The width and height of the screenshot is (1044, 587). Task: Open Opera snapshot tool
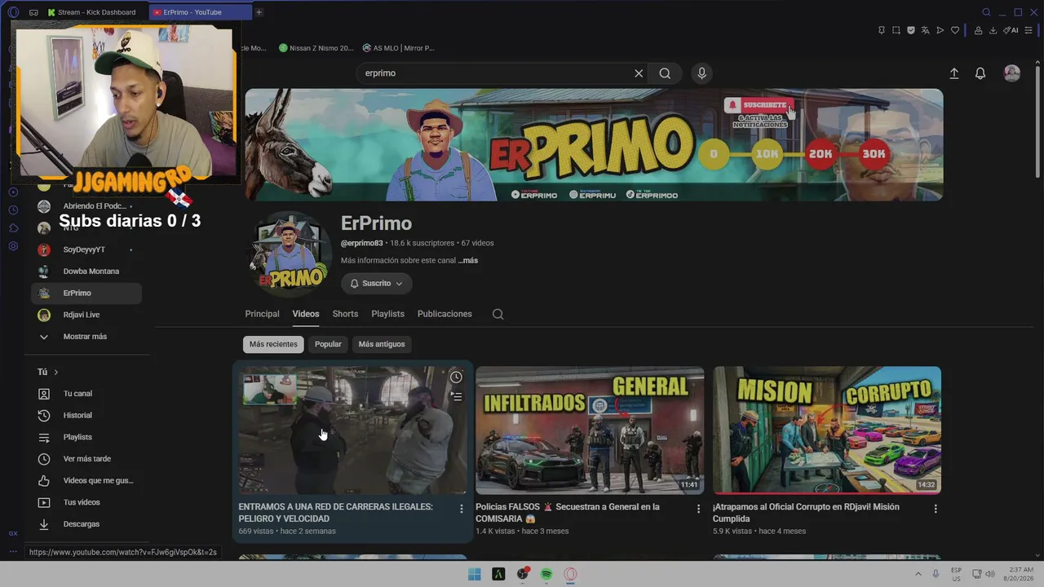896,30
